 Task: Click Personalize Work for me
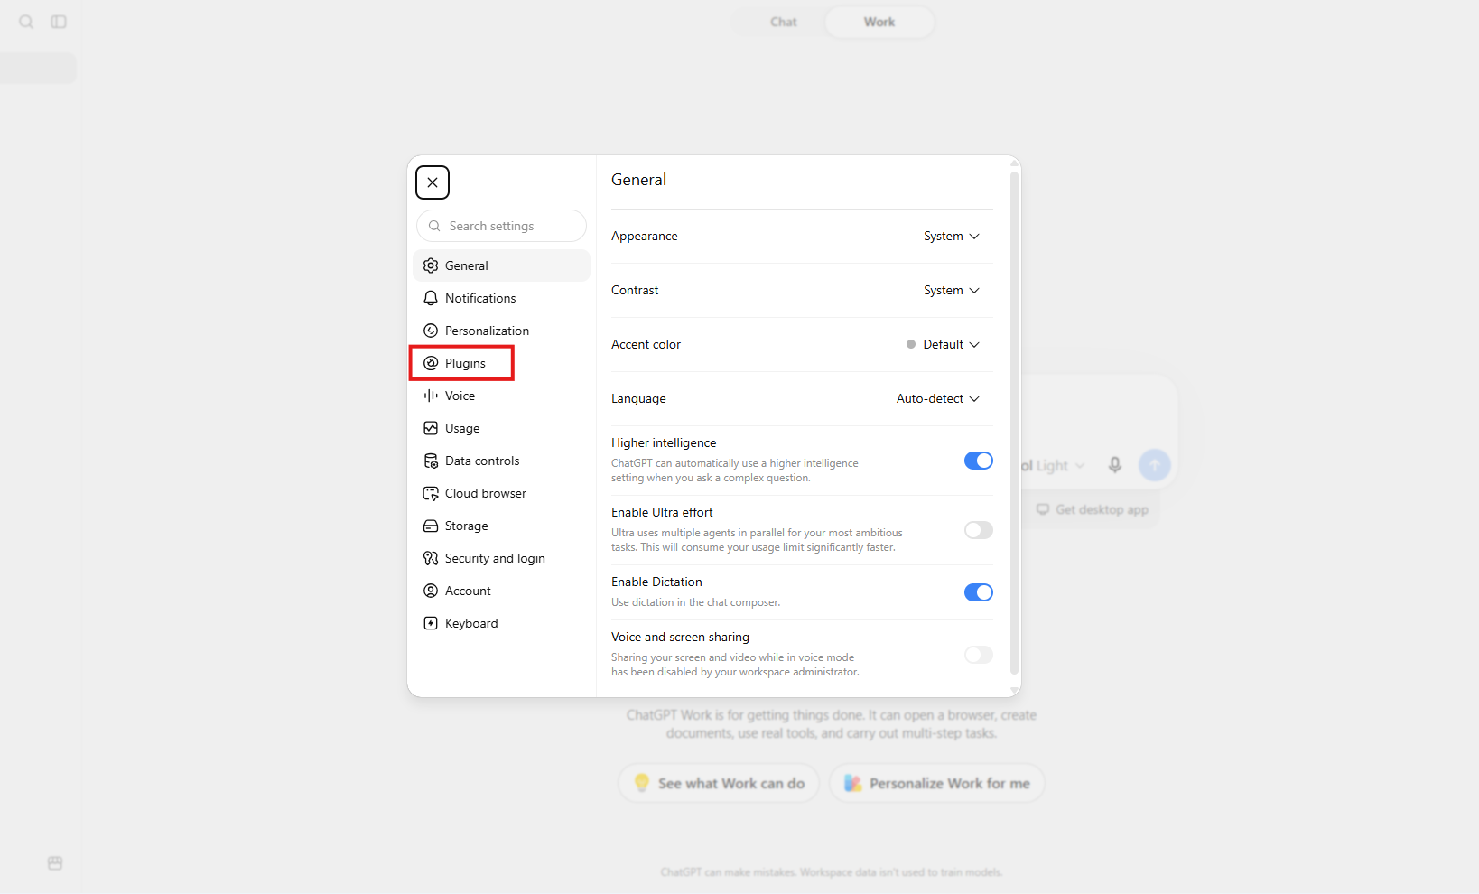(937, 783)
